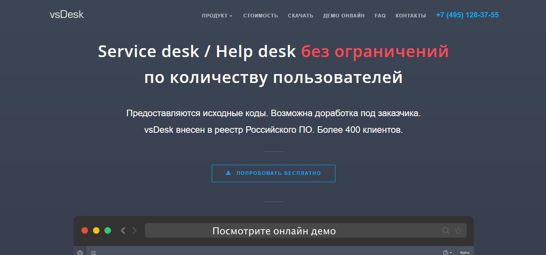
Task: Click the red dot in demo window
Action: click(85, 231)
